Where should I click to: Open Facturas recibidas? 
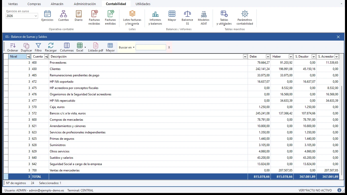click(94, 17)
